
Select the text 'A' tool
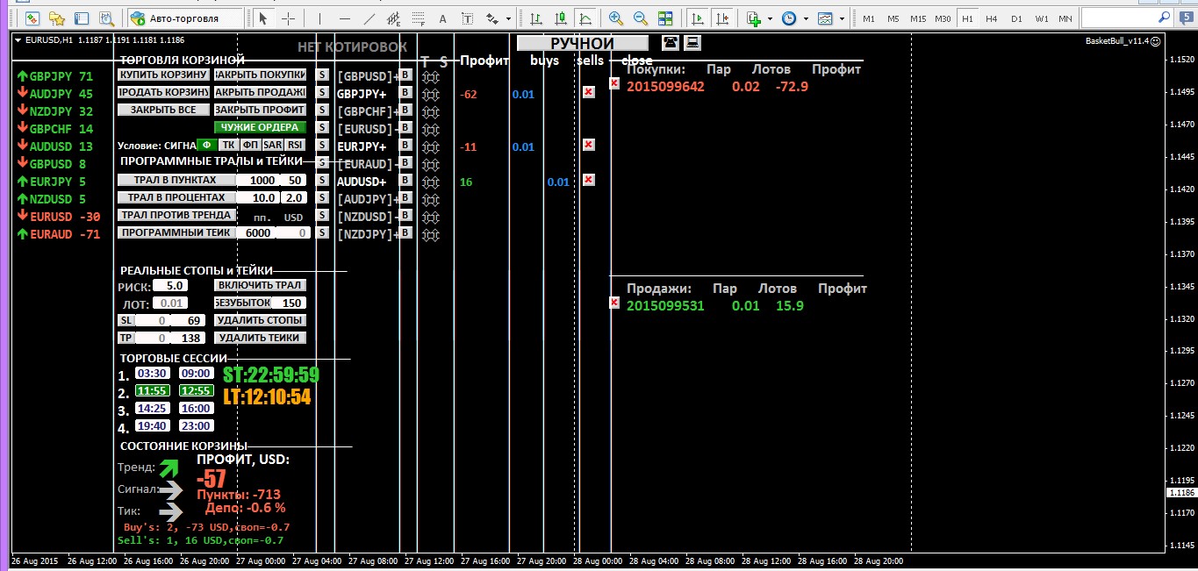point(442,18)
